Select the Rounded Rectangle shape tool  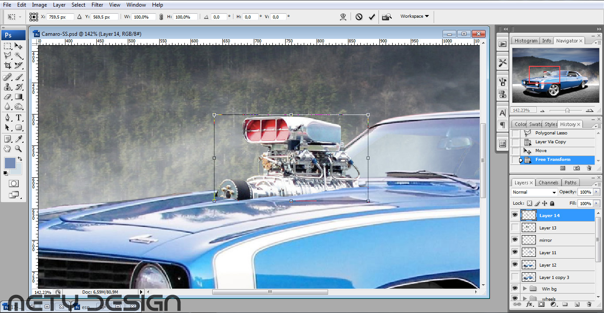pyautogui.click(x=19, y=128)
